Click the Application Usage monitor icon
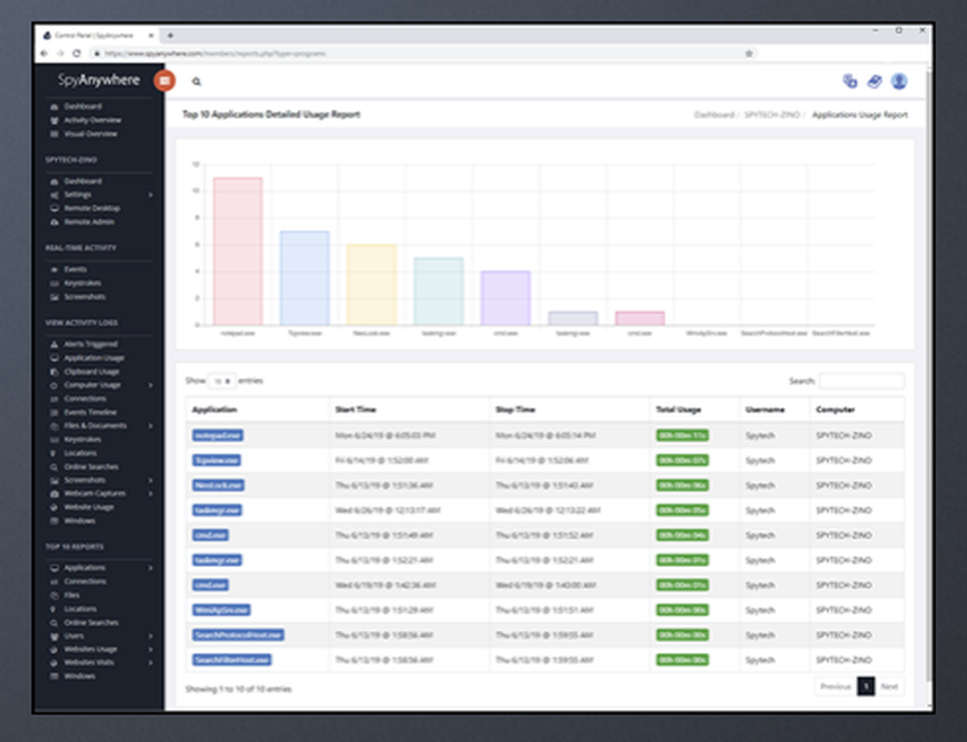 tap(54, 358)
